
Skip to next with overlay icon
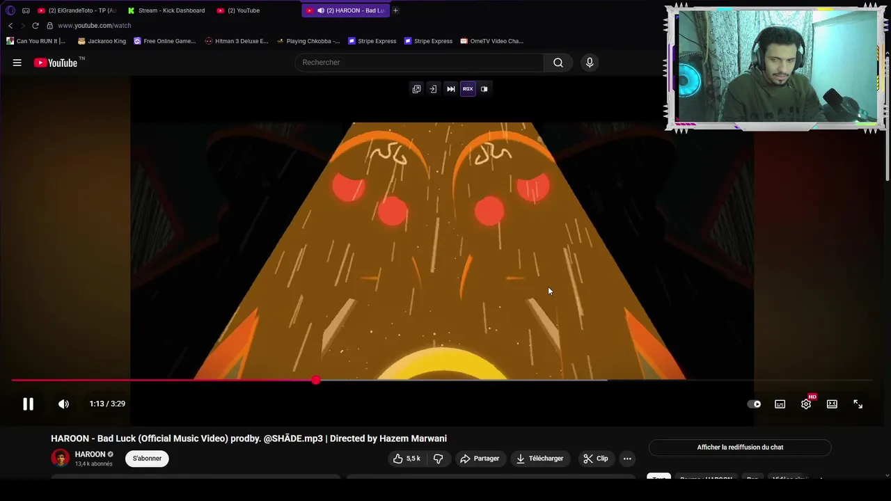click(x=451, y=89)
